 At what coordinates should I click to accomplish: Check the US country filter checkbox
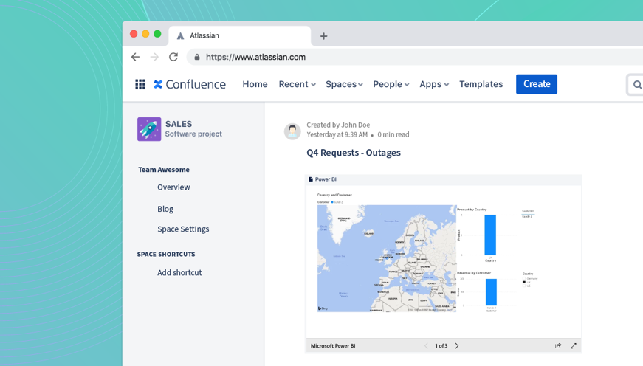point(525,286)
